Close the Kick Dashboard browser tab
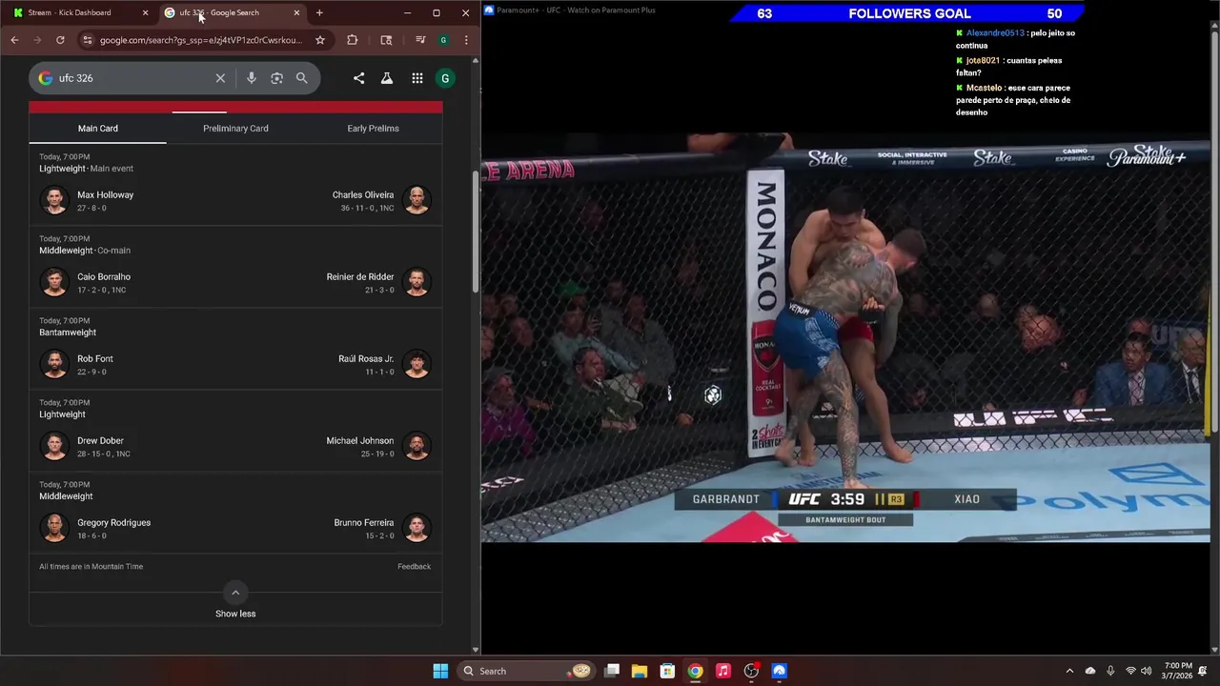The height and width of the screenshot is (686, 1220). (145, 12)
